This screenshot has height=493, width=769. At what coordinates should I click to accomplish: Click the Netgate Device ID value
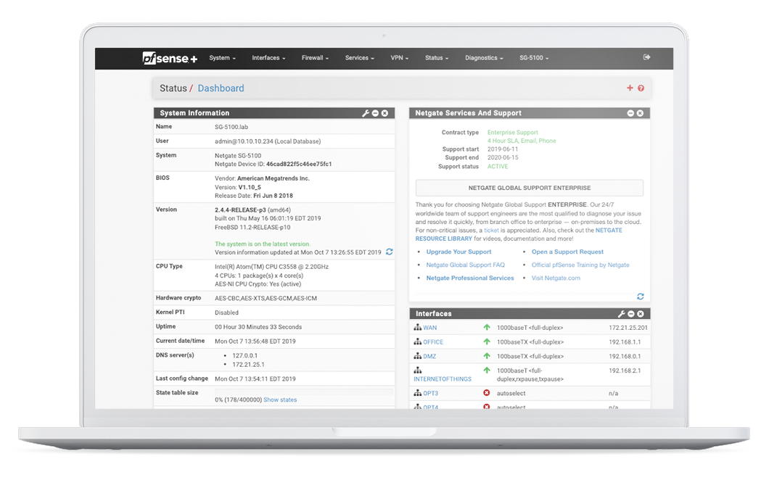pyautogui.click(x=299, y=164)
